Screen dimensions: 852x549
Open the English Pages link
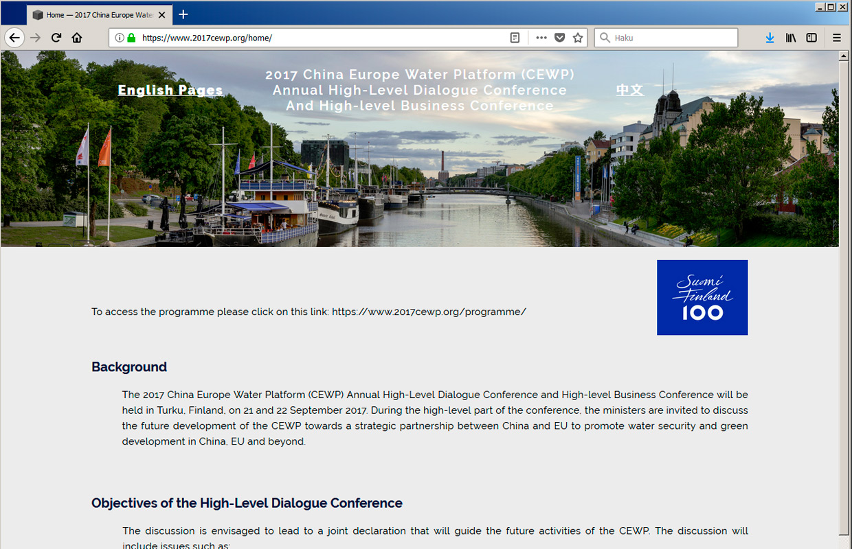(x=170, y=90)
